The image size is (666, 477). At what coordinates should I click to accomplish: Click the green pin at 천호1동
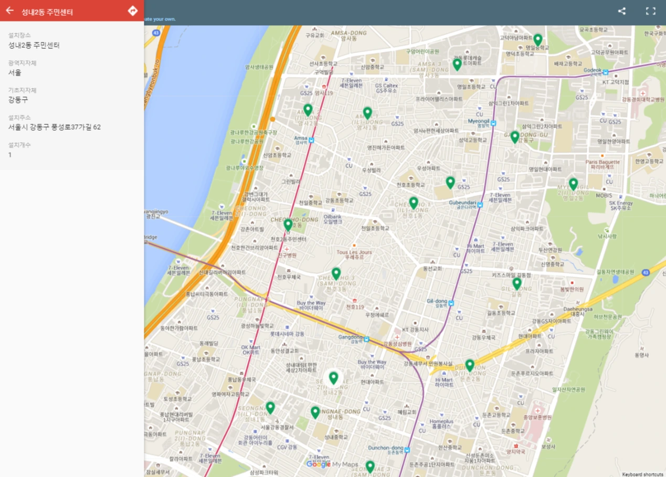tap(414, 203)
